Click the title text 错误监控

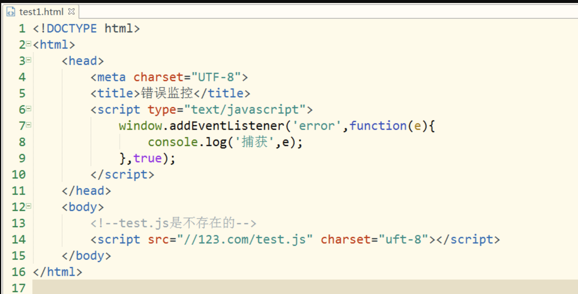click(167, 93)
